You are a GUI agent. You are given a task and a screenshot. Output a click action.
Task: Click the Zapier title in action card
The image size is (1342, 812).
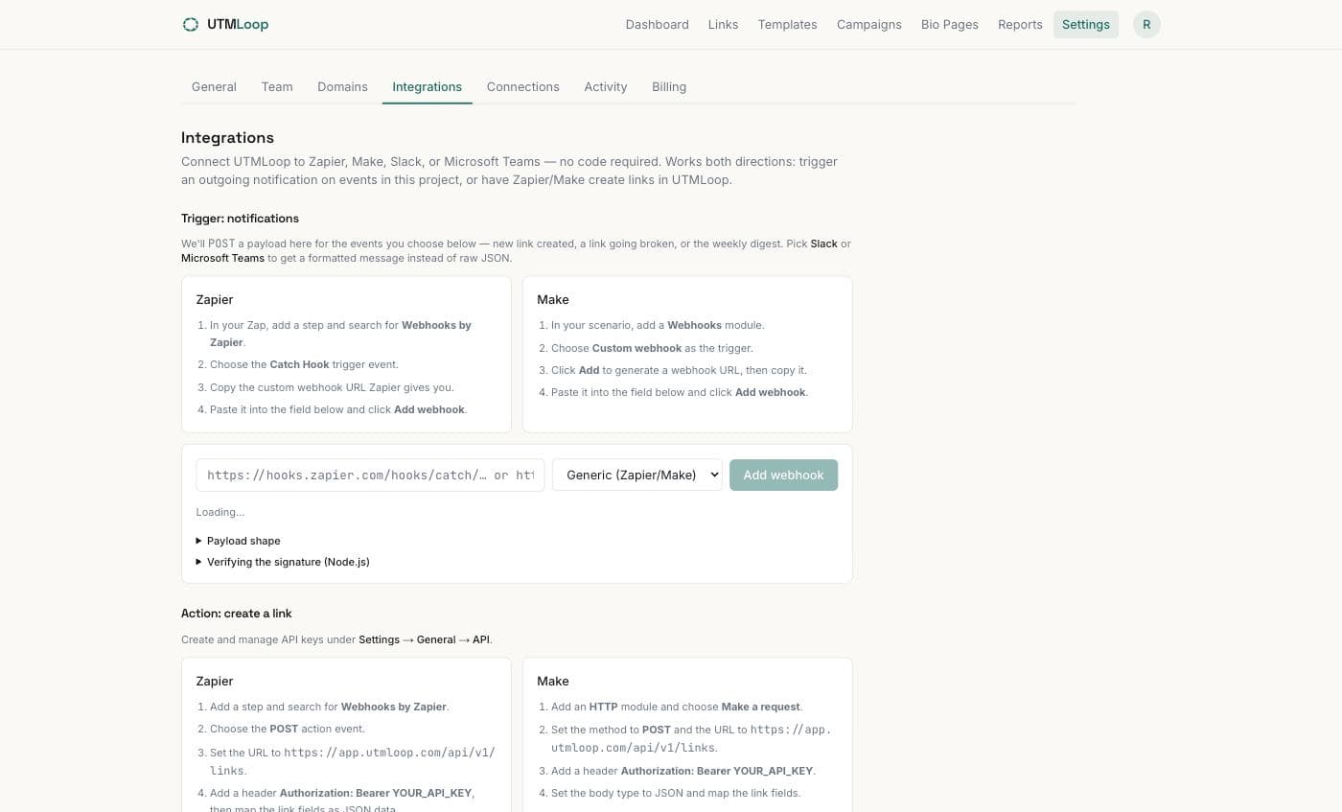coord(215,681)
